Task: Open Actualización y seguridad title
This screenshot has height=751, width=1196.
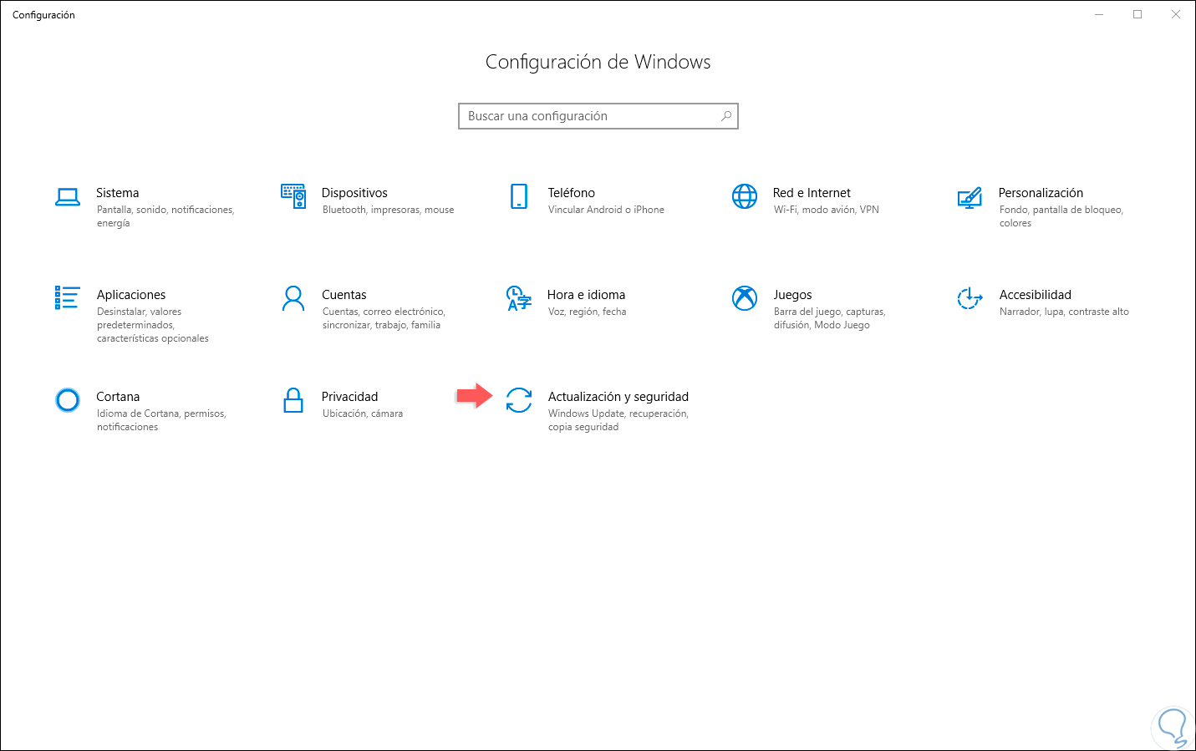Action: (x=618, y=397)
